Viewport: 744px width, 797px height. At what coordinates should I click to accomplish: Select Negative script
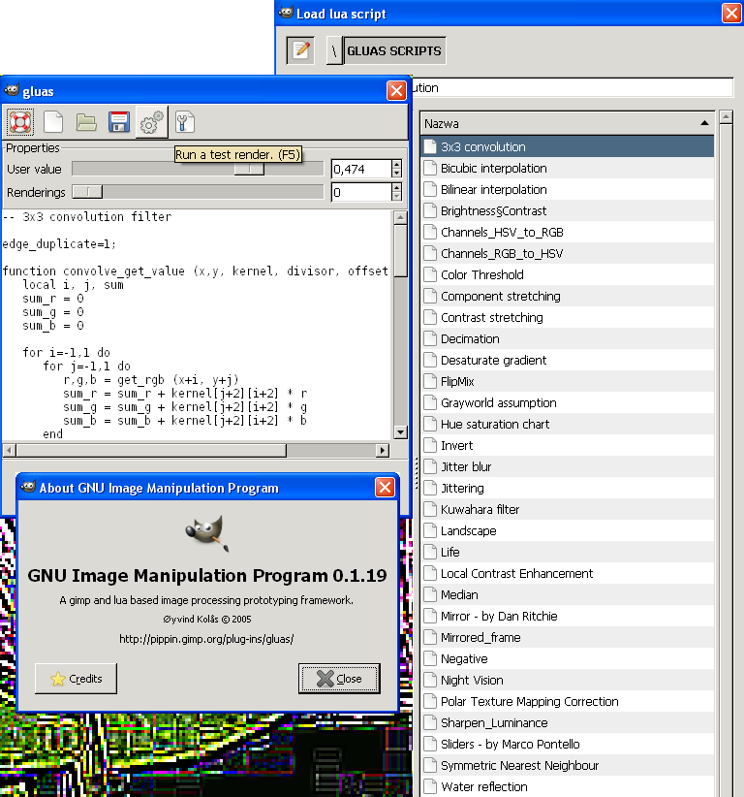(x=567, y=659)
